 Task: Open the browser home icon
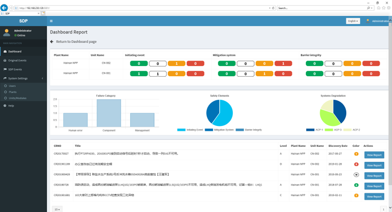click(x=378, y=8)
